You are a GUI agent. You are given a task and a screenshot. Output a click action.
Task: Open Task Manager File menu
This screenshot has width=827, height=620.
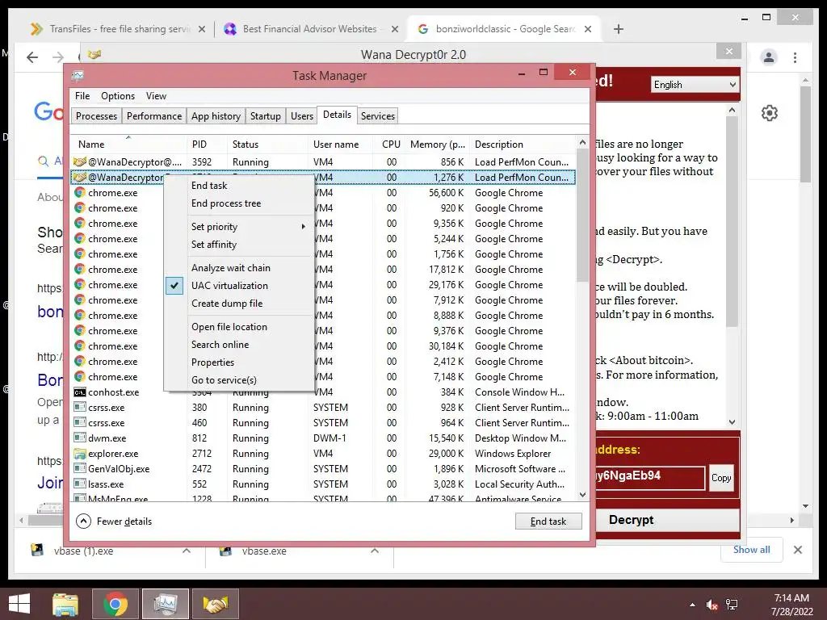tap(82, 96)
